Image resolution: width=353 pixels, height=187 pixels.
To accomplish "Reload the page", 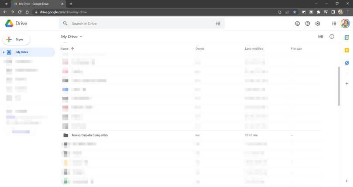I will tap(20, 12).
